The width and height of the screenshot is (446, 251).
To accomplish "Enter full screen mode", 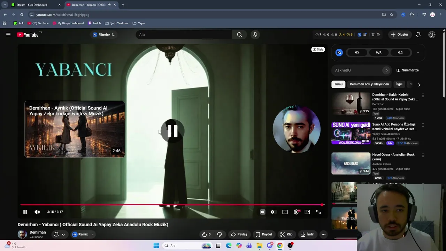I will [x=318, y=212].
